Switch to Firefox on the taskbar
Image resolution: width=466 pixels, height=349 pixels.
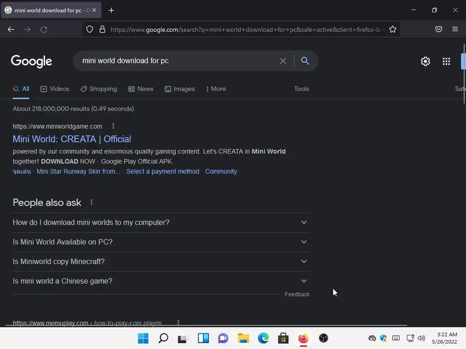click(x=303, y=338)
